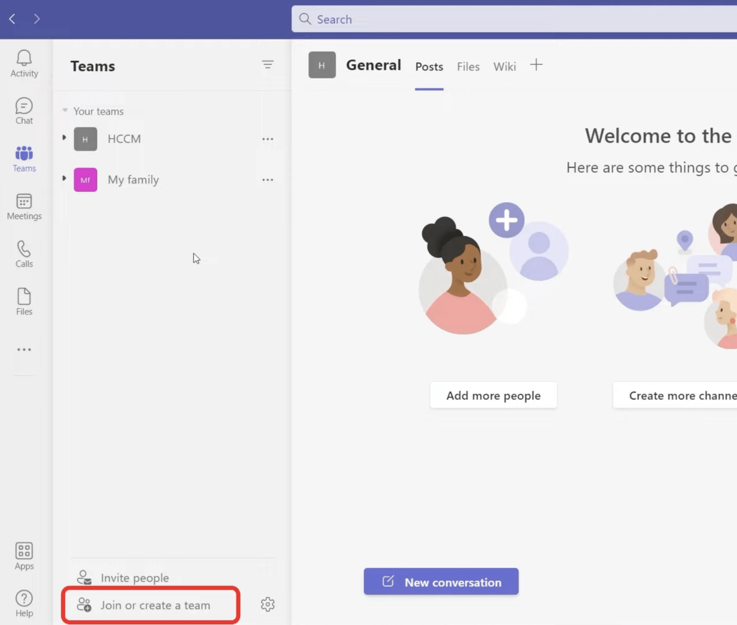The image size is (737, 625).
Task: Switch to the Files tab
Action: [468, 67]
